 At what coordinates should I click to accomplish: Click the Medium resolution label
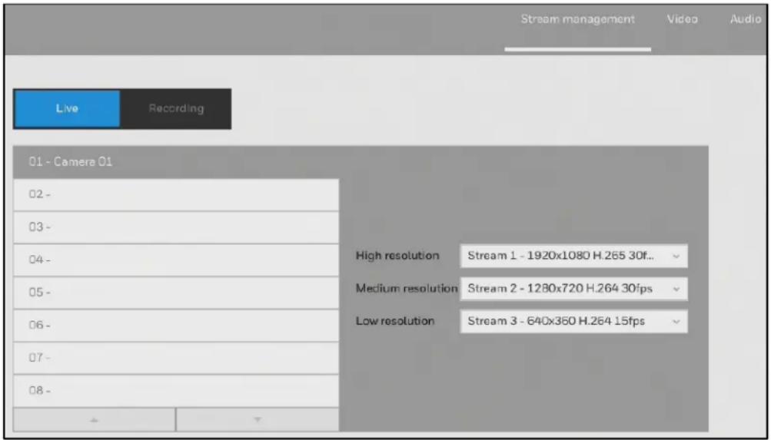[406, 289]
